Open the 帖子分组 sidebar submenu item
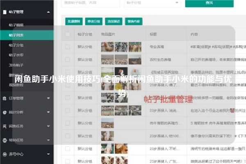Screen dimensions: 246x164 16,46
